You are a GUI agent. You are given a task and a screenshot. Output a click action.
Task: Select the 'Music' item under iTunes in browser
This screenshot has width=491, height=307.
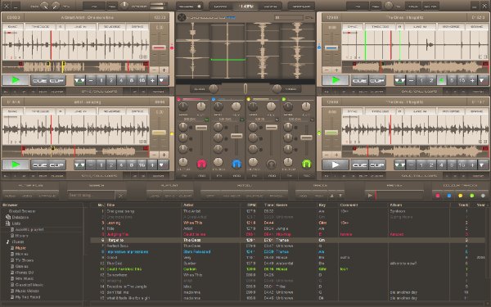pyautogui.click(x=20, y=248)
